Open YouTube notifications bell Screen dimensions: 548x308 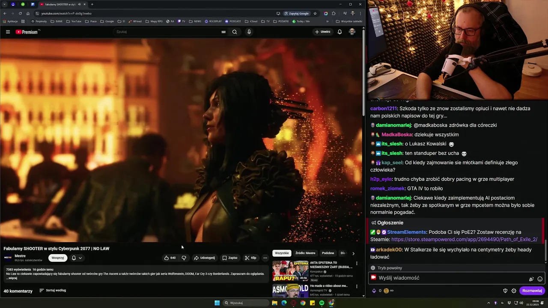coord(340,32)
